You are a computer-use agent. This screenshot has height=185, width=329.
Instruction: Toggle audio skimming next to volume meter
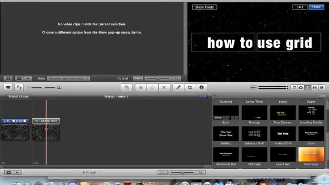tap(253, 87)
